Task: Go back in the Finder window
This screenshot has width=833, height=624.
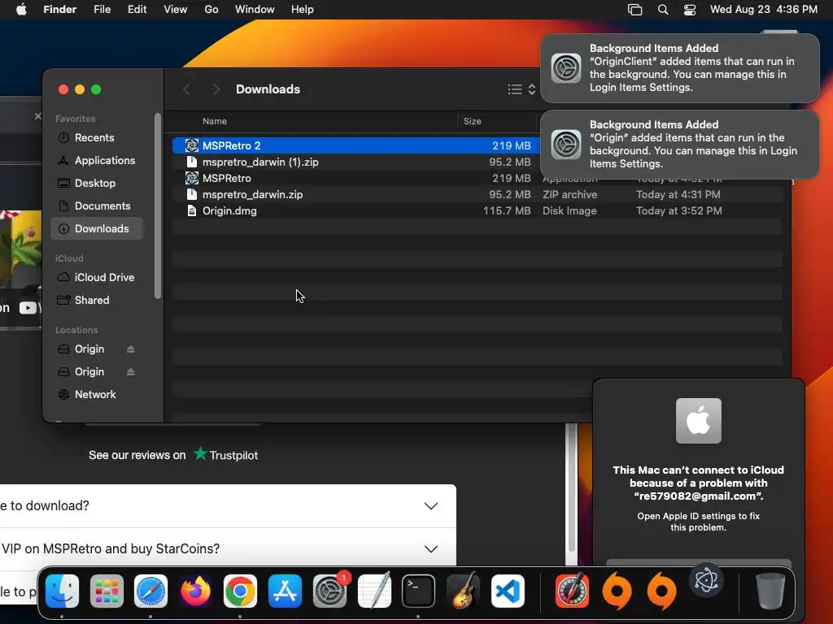Action: tap(186, 89)
